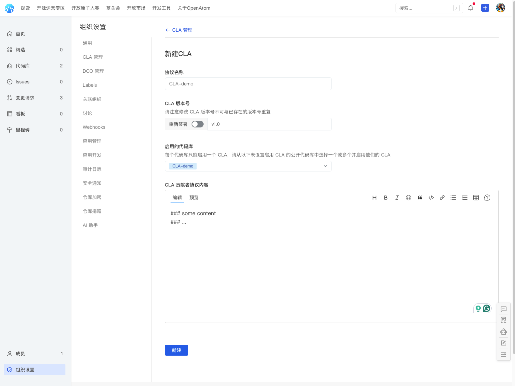
Task: Open the notifications bell
Action: [x=471, y=8]
